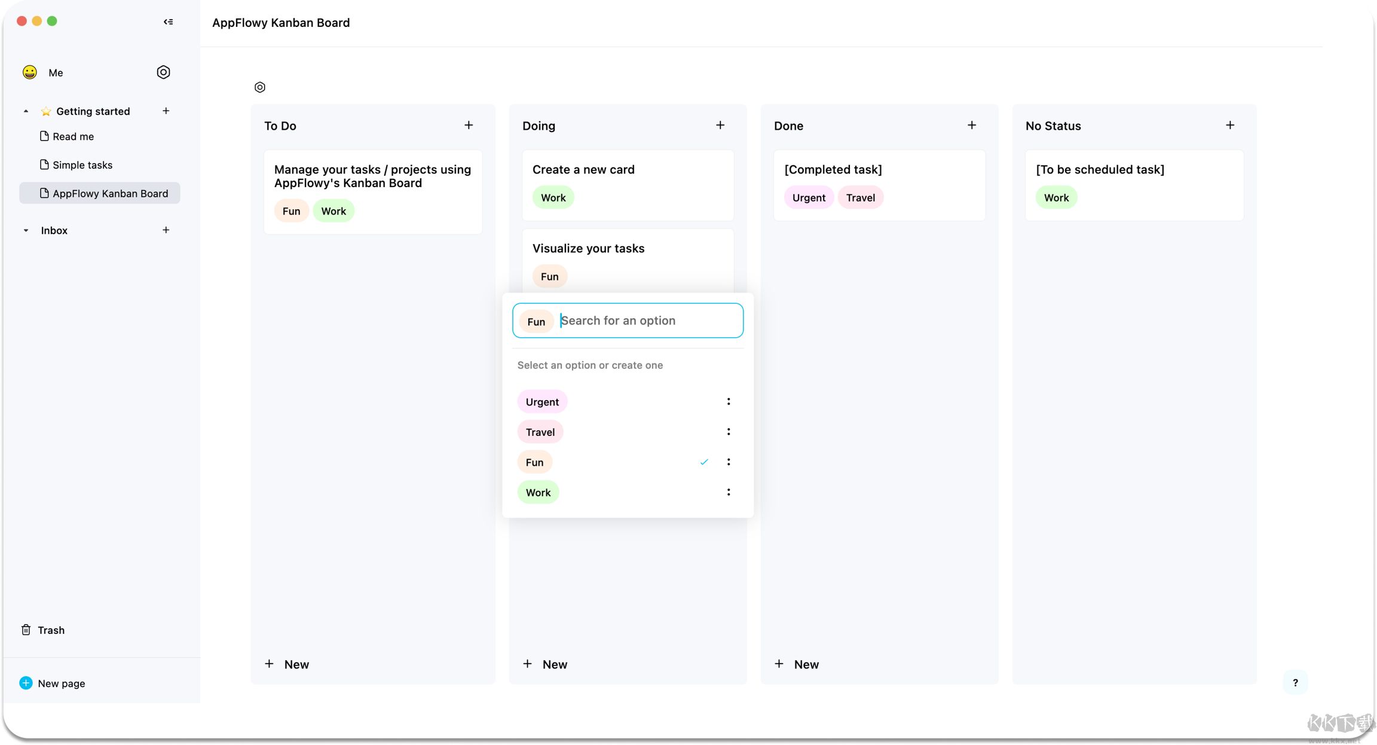Collapse the Getting started section

26,111
